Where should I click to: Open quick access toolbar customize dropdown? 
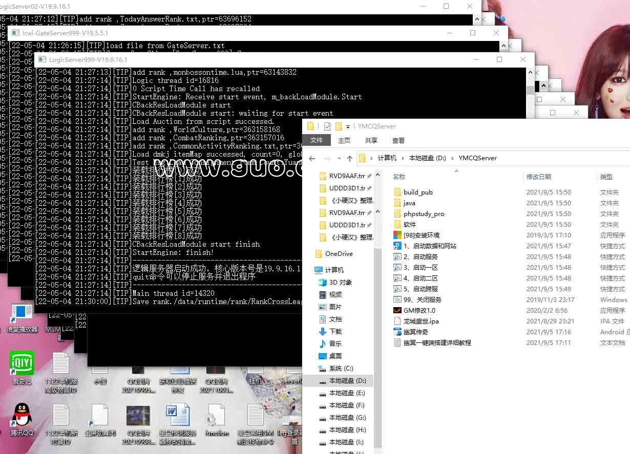click(x=348, y=126)
